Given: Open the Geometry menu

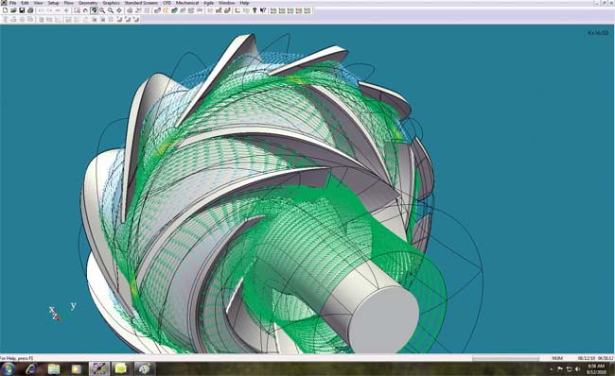Looking at the screenshot, I should 87,3.
